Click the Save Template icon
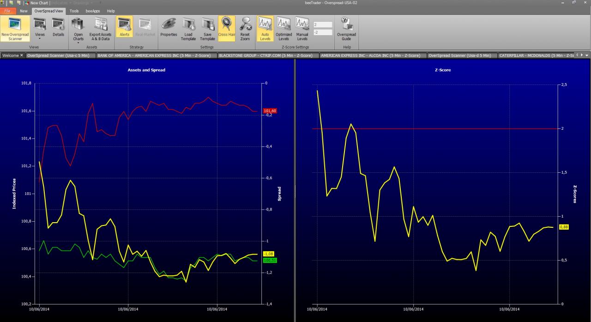The image size is (591, 322). 207,29
